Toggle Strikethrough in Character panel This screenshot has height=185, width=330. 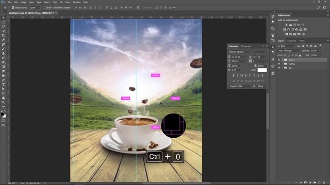(262, 76)
